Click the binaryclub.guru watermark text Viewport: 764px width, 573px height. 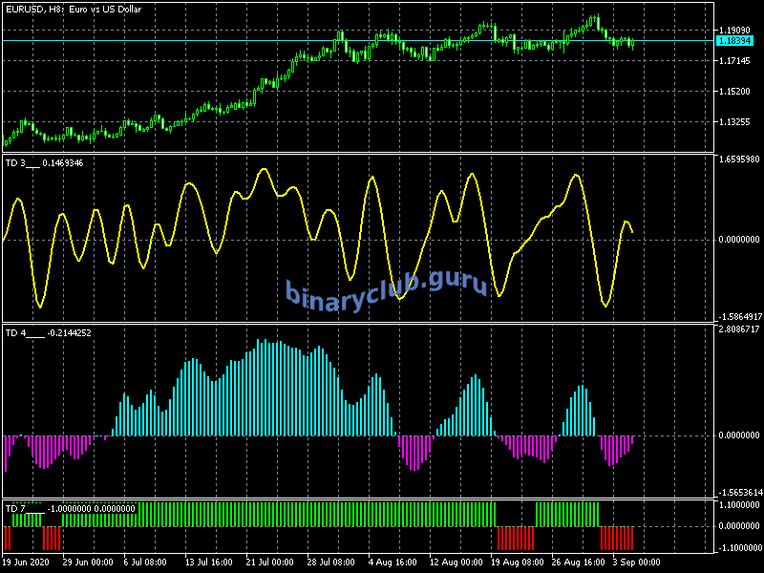point(386,286)
